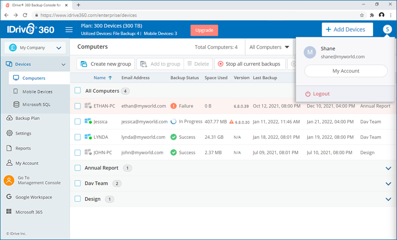Open the hamburger menu icon
The height and width of the screenshot is (240, 397).
pos(69,30)
